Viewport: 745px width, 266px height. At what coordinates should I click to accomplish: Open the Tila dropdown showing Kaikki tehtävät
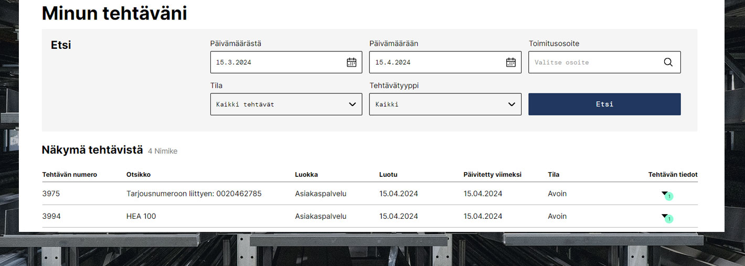coord(286,104)
